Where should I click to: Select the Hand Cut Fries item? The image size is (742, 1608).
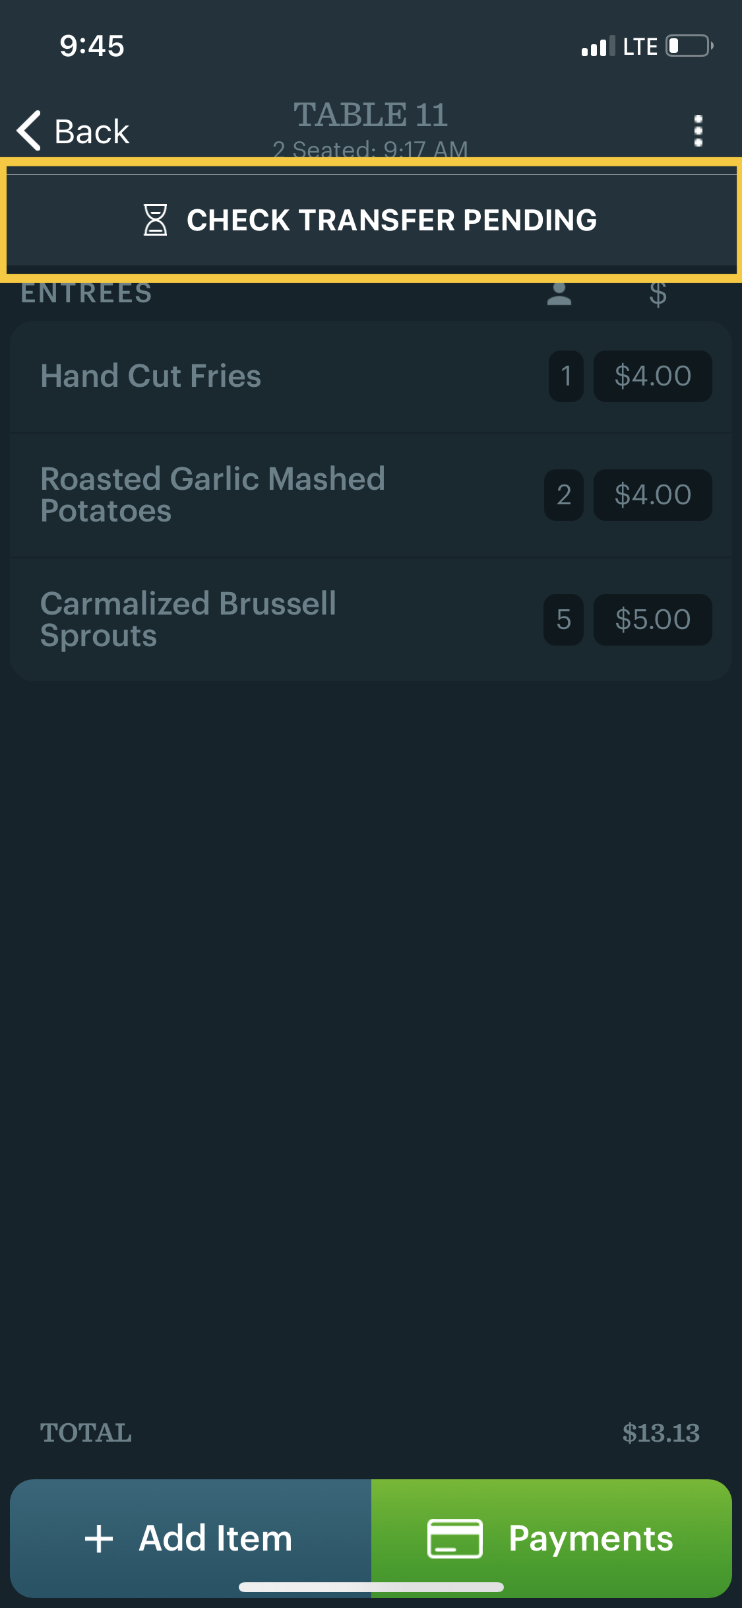coord(151,376)
